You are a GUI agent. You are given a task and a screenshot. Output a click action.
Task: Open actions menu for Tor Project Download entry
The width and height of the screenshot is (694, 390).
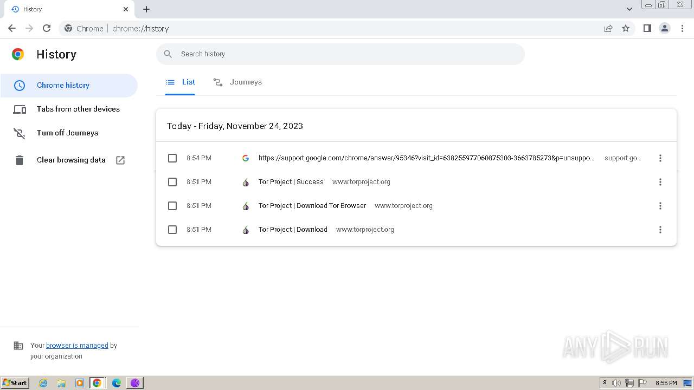pyautogui.click(x=660, y=230)
